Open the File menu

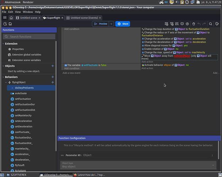[4, 12]
